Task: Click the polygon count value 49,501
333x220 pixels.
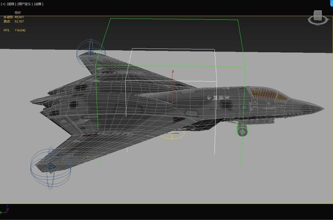Action: (19, 17)
